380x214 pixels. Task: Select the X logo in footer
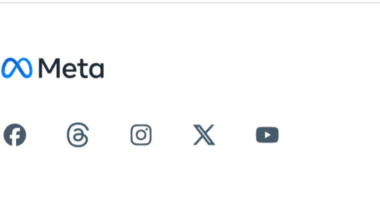coord(204,135)
